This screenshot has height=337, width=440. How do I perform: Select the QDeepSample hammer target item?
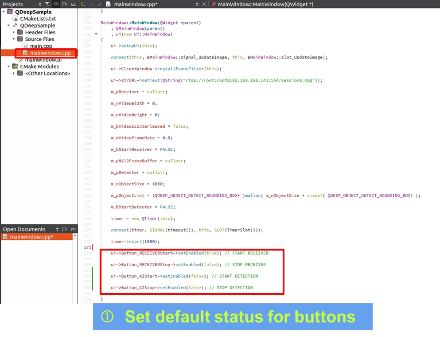[37, 26]
